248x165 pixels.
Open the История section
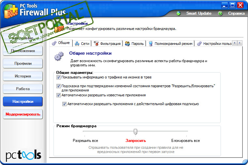point(23,76)
